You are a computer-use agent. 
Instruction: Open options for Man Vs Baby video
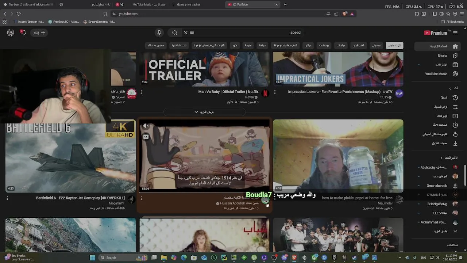[x=141, y=92]
